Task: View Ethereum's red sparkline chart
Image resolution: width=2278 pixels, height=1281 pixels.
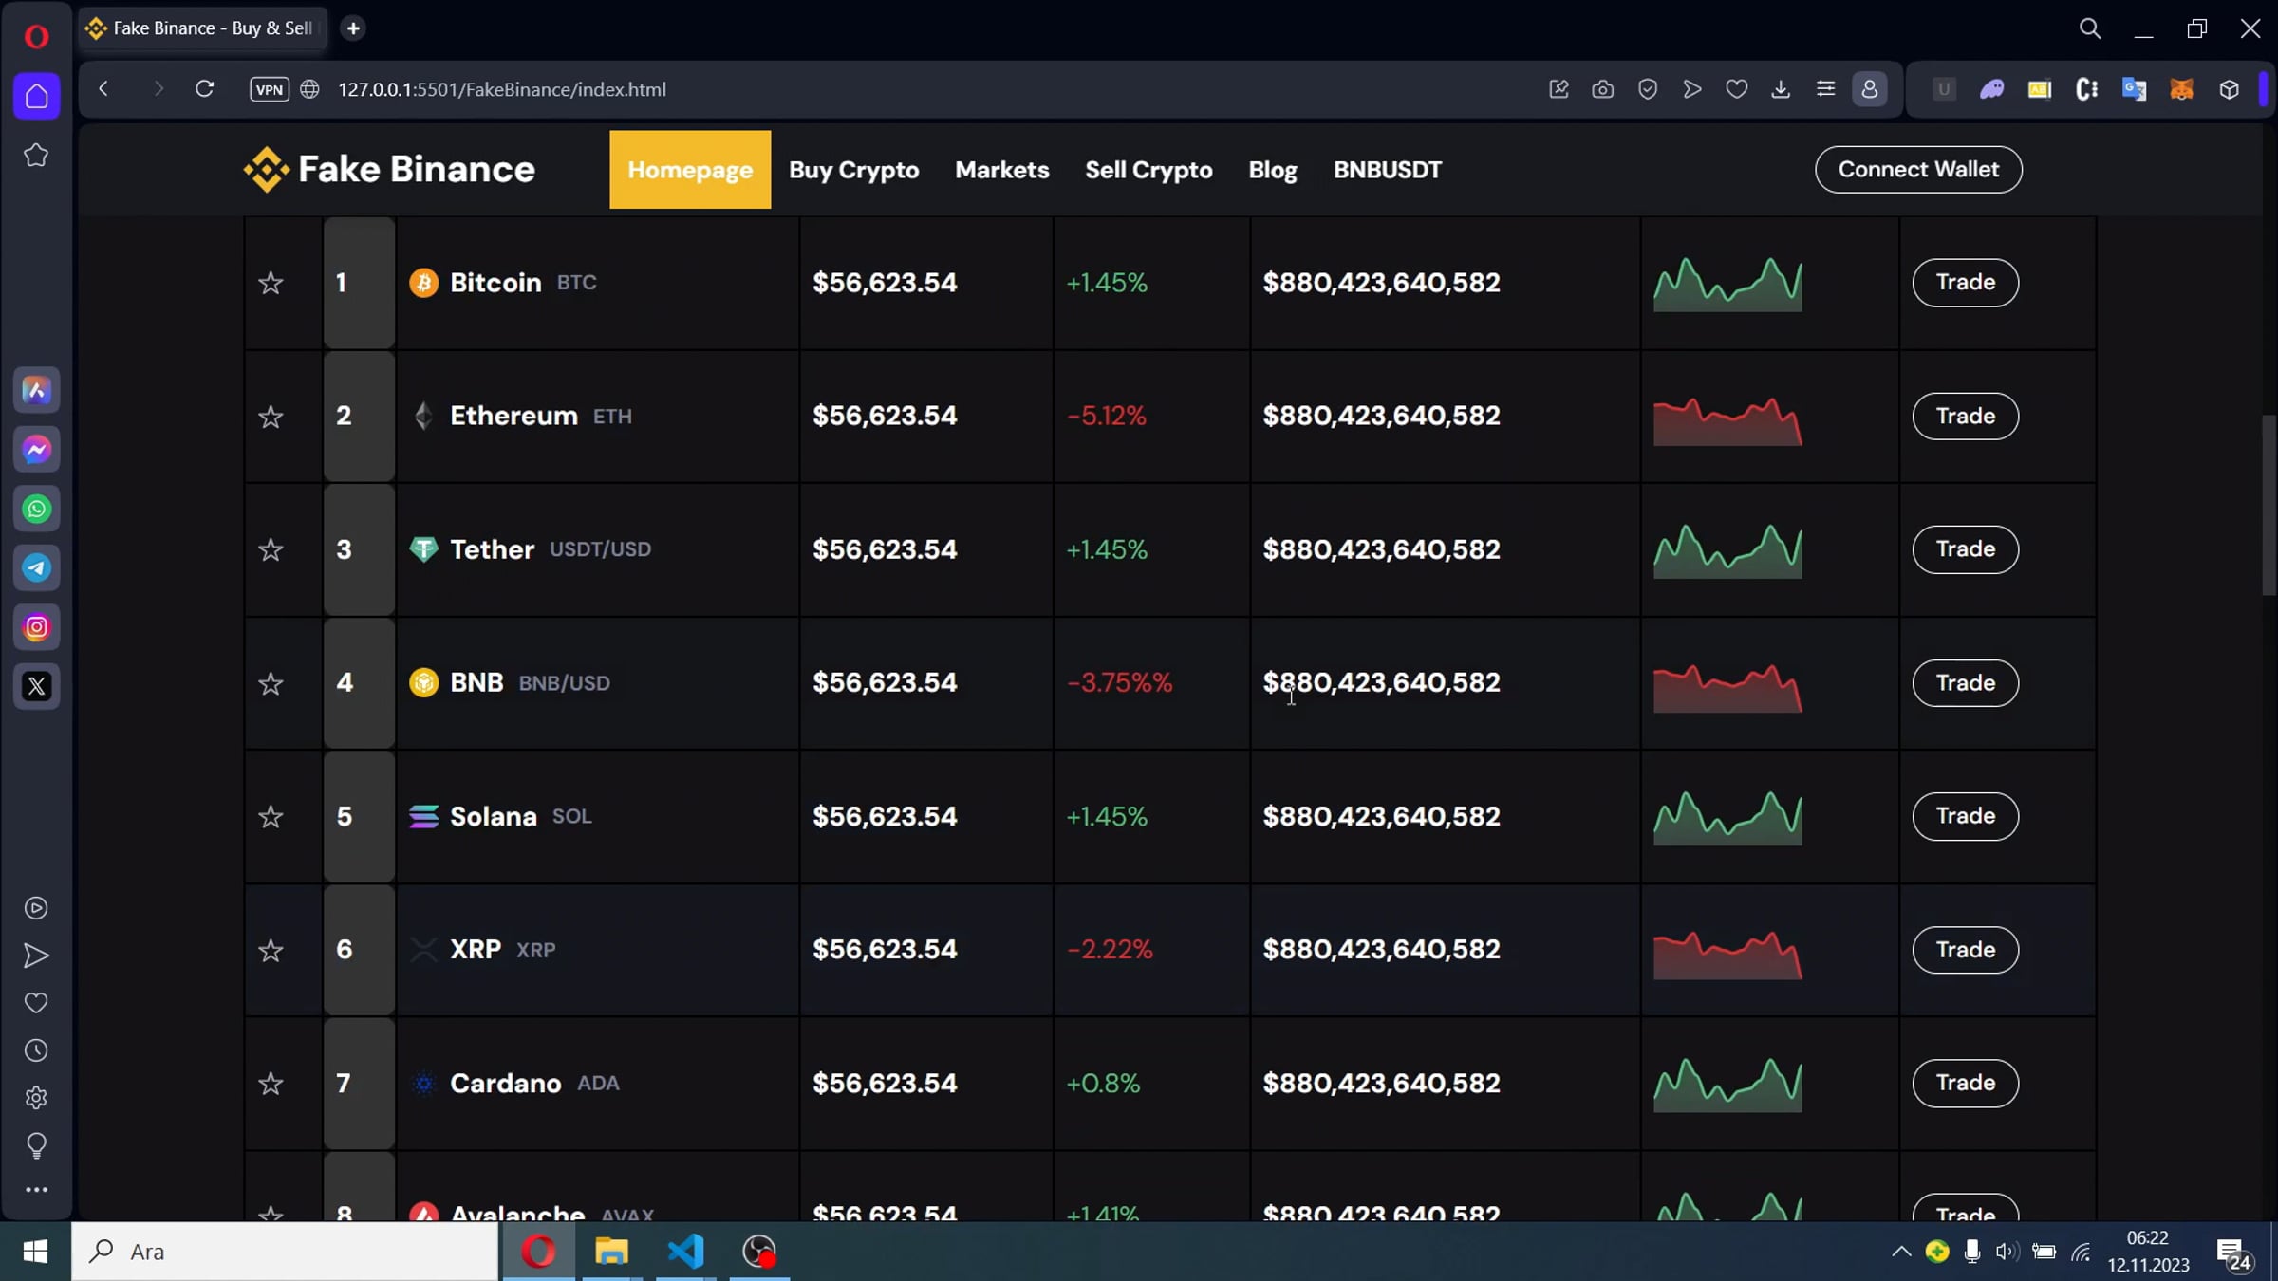Action: coord(1727,421)
